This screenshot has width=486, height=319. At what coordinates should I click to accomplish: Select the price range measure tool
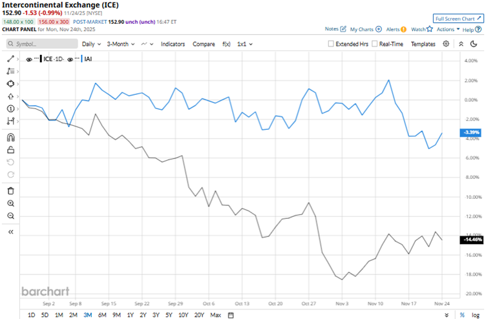[10, 121]
